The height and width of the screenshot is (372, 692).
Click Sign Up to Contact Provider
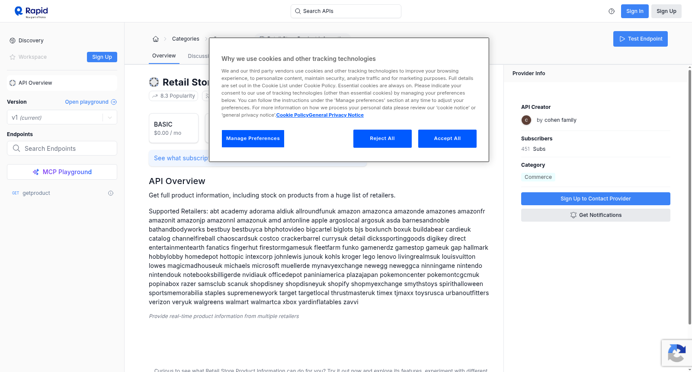pyautogui.click(x=596, y=199)
